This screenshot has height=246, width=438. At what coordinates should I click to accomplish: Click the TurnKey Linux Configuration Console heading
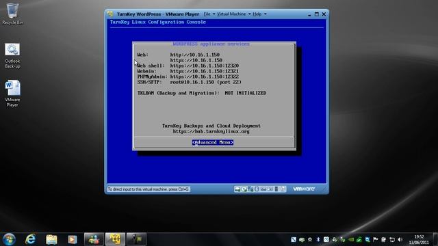[158, 22]
